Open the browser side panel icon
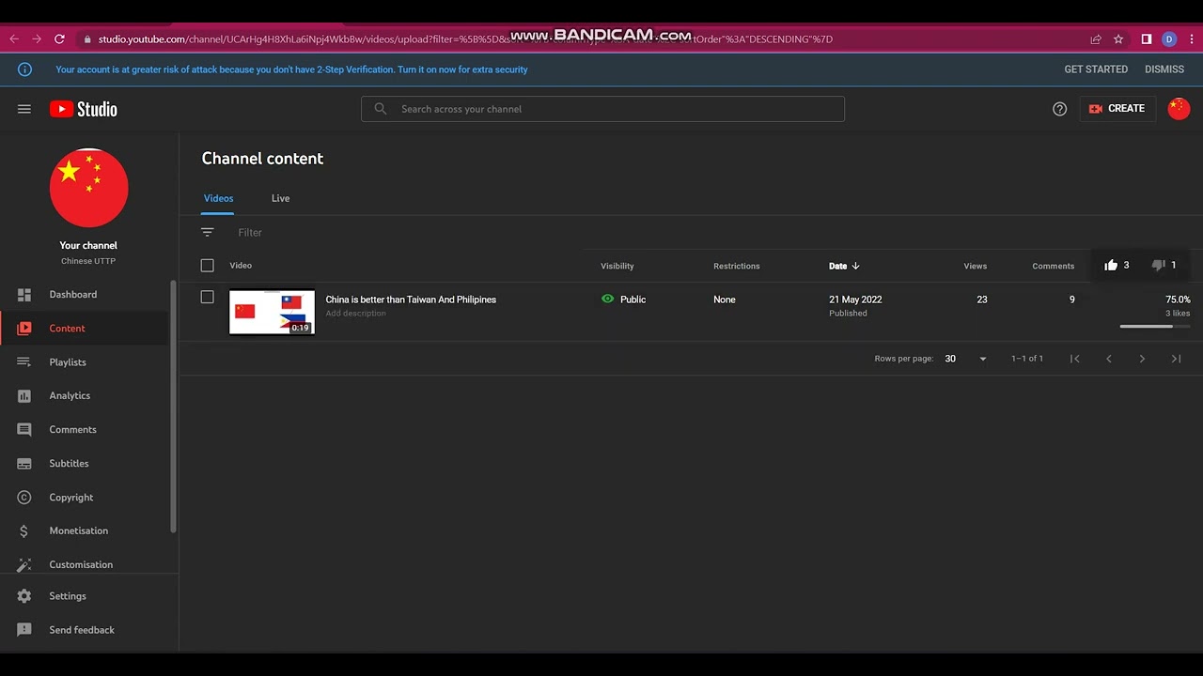 point(1147,39)
